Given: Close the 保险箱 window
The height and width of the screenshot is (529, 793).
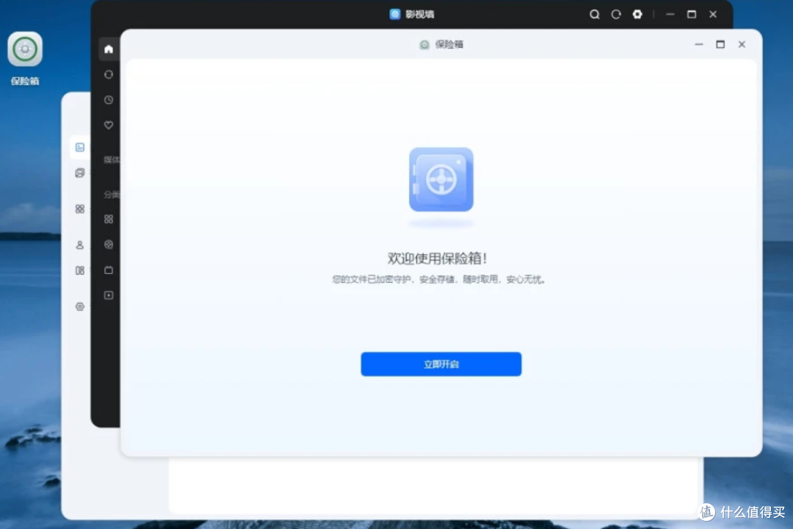Looking at the screenshot, I should point(742,45).
